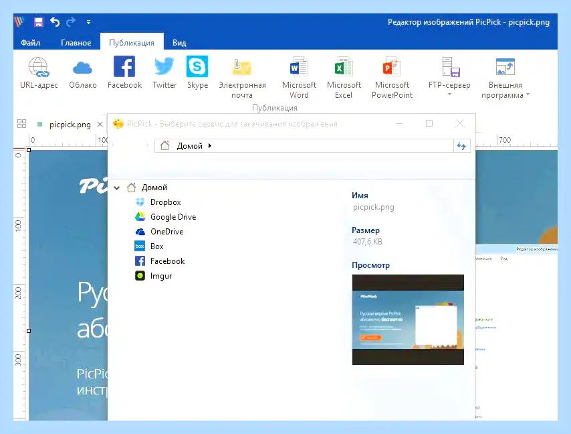Send image via Skype
This screenshot has height=434, width=571.
click(197, 72)
